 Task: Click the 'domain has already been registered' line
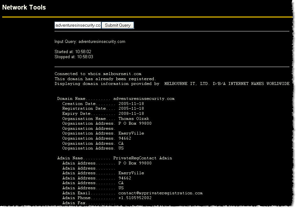[x=105, y=79]
